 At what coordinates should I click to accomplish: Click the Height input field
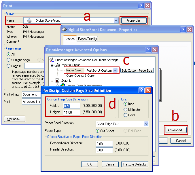(x=72, y=113)
